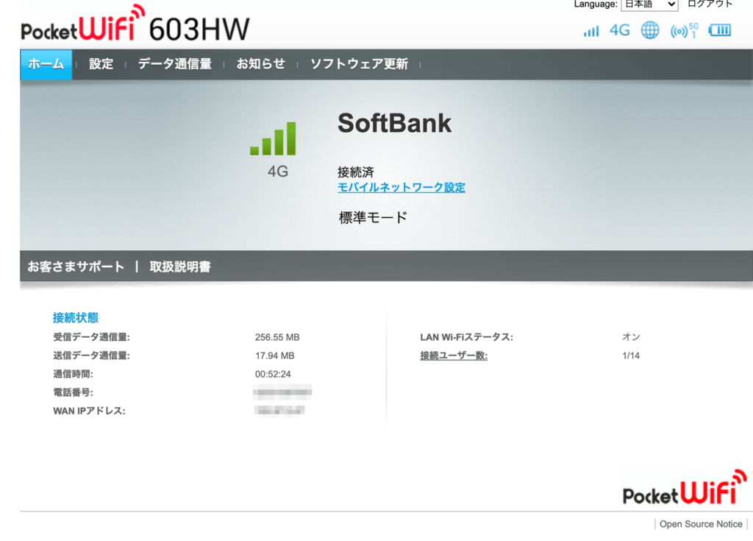This screenshot has width=753, height=541.
Task: Click the オン Wi-Fi status value
Action: point(631,337)
